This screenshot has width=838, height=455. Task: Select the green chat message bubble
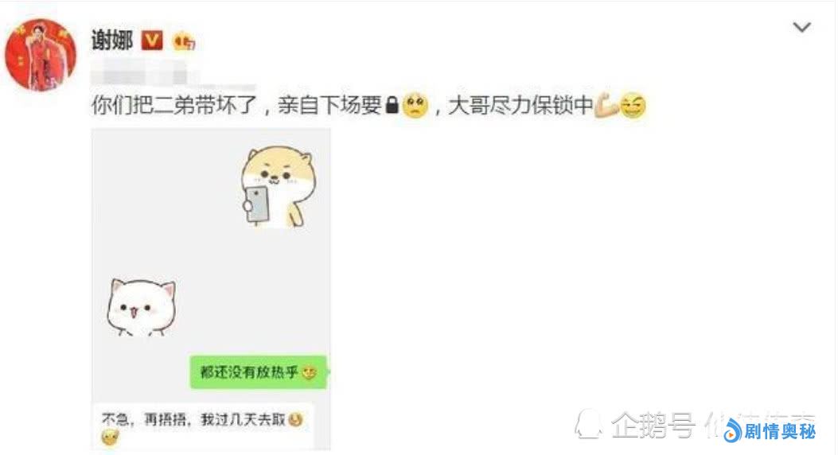click(258, 372)
